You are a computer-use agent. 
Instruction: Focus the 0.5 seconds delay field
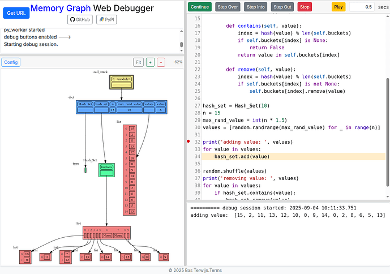(x=362, y=7)
